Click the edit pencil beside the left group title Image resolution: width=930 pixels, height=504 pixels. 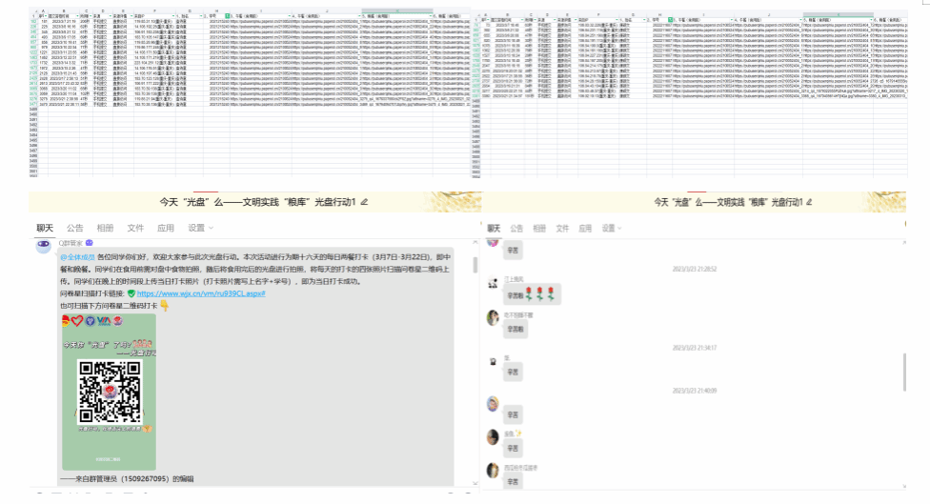[363, 203]
